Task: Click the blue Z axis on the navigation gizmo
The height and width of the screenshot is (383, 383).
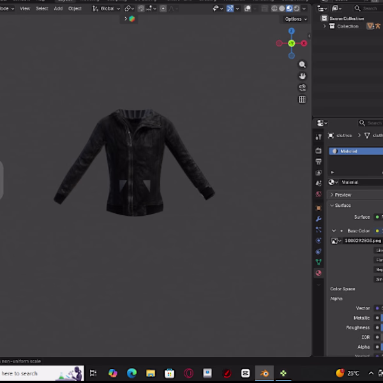Action: pos(292,31)
